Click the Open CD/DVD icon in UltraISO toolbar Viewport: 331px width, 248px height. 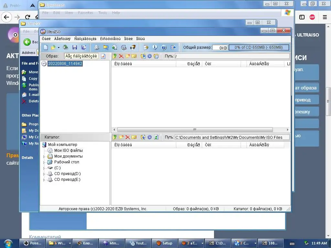pyautogui.click(x=65, y=47)
